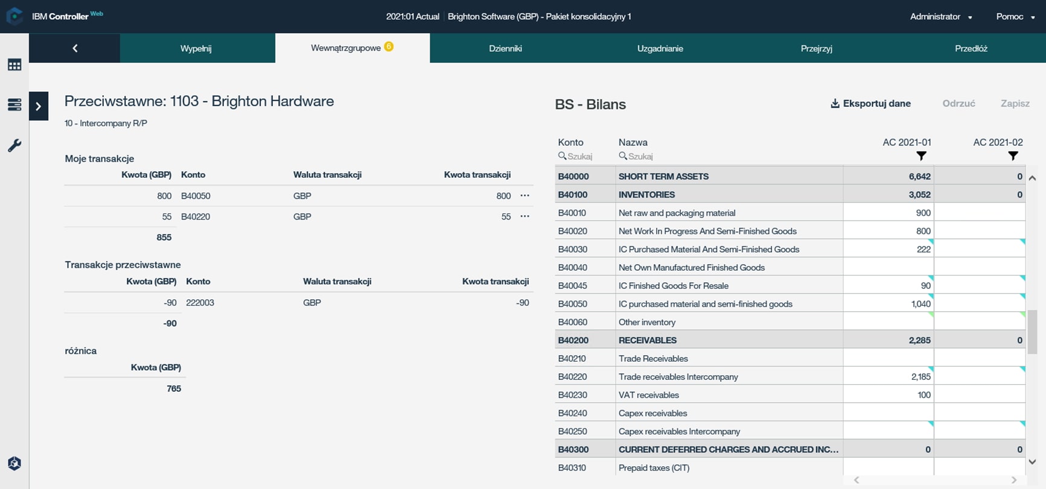Viewport: 1046px width, 489px height.
Task: Switch to the Uzgadnianie tab
Action: [660, 48]
